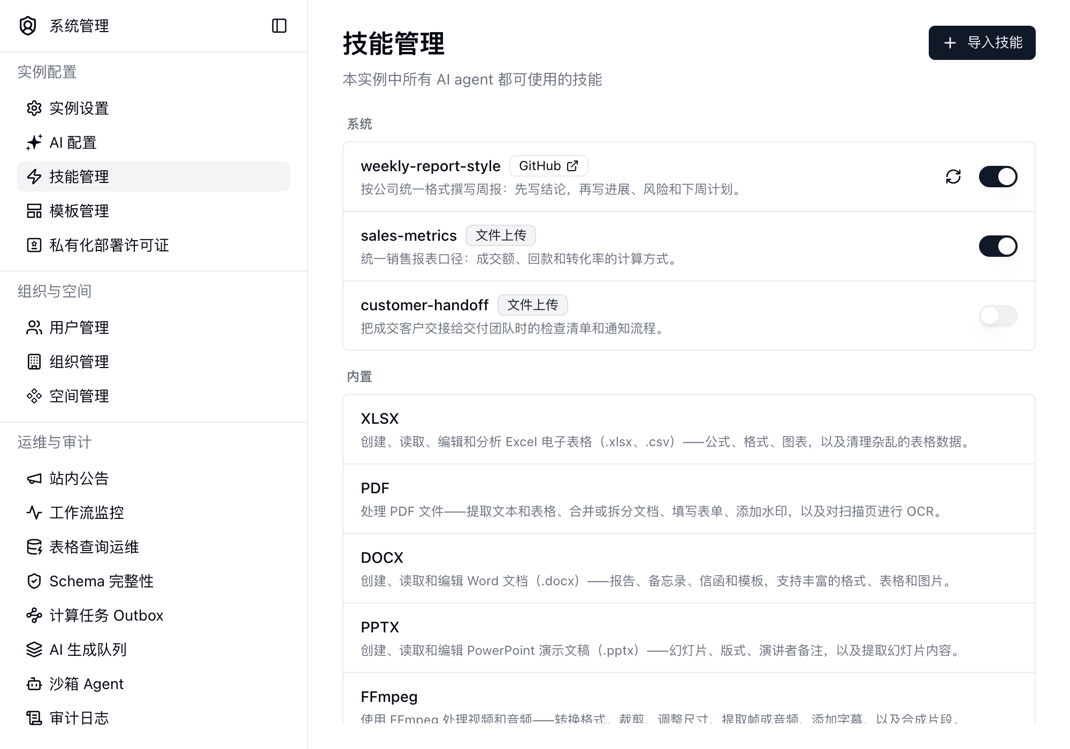
Task: Click the robot icon for 沙箱 Agent
Action: [34, 684]
